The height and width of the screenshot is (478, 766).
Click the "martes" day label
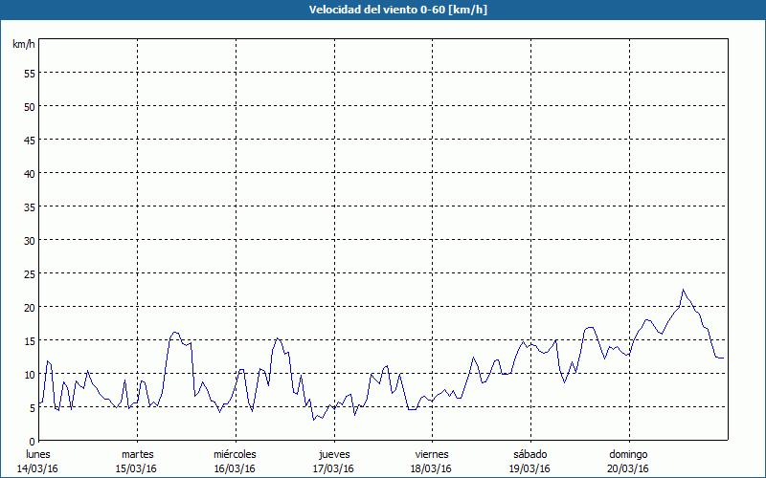click(x=137, y=454)
